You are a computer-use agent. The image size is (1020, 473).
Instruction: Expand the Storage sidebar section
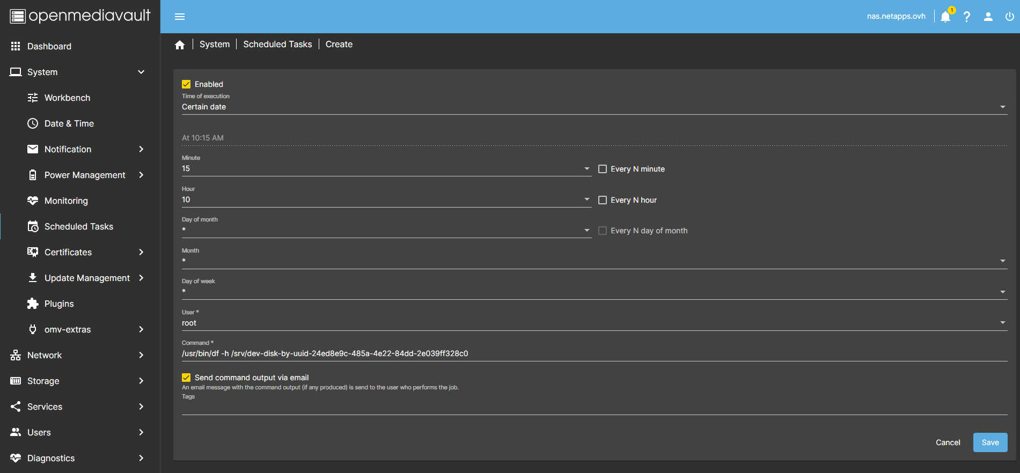click(x=43, y=381)
